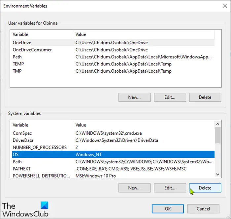Click Edit... under User variables

click(x=170, y=97)
